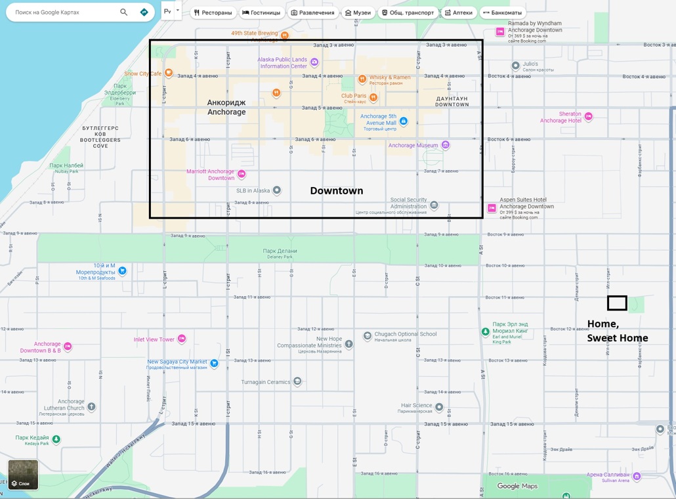Select the Club Paris steakhouse pin
Viewport: 676px width, 499px height.
[x=373, y=97]
